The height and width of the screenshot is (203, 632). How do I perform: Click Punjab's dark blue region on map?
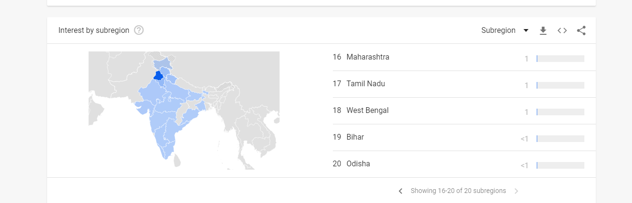pyautogui.click(x=158, y=76)
